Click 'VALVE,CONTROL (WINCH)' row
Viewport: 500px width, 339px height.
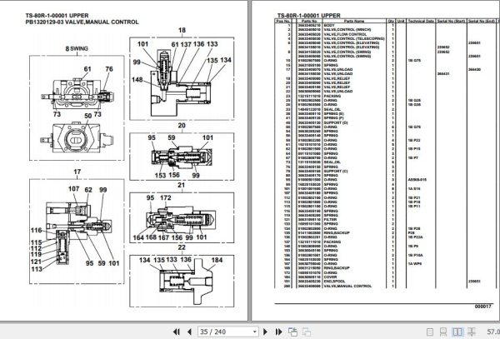(x=386, y=30)
